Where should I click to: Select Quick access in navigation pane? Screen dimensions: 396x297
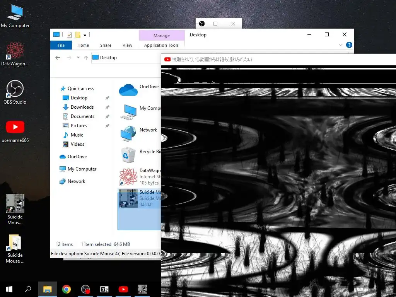point(77,89)
